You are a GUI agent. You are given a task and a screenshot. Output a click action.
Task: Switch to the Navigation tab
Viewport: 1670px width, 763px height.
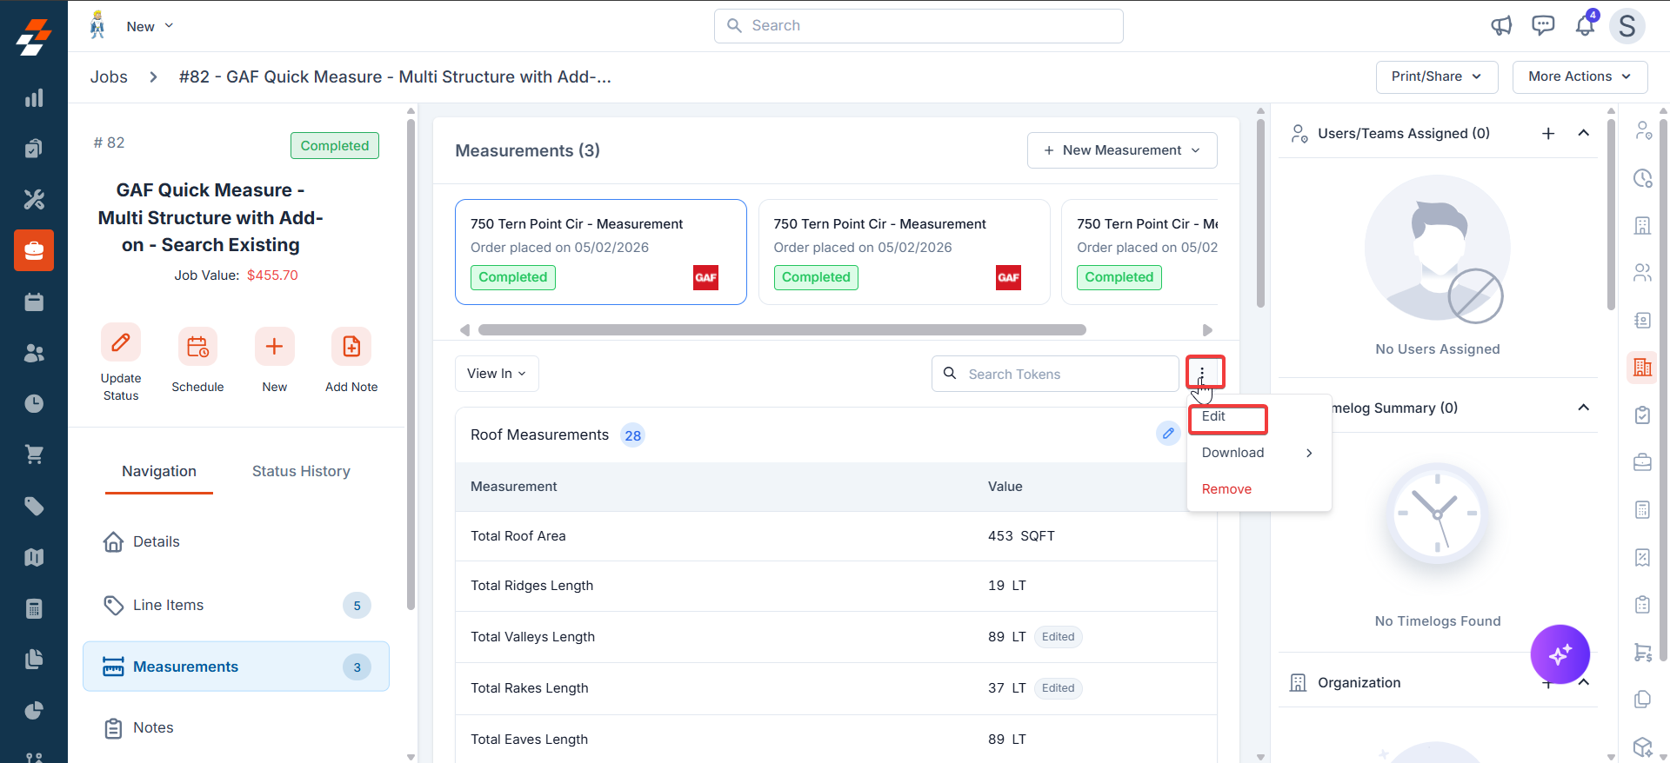pyautogui.click(x=159, y=471)
